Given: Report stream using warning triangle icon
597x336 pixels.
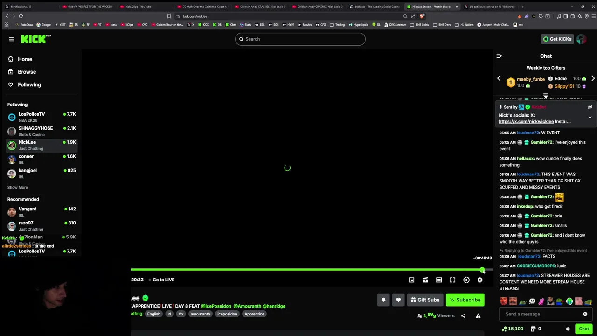Looking at the screenshot, I should point(478,316).
